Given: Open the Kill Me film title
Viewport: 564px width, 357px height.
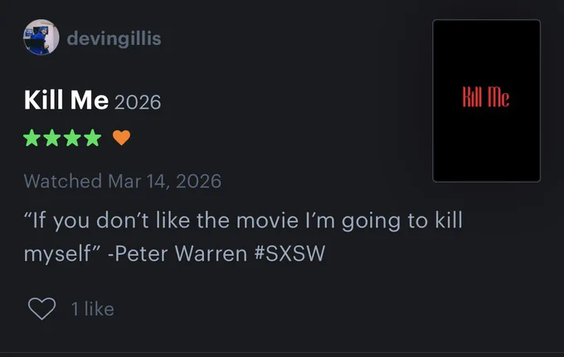Looking at the screenshot, I should point(66,100).
